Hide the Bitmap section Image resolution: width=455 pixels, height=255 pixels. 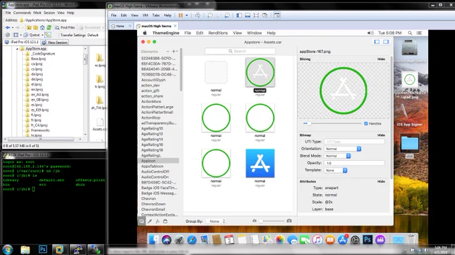point(381,135)
